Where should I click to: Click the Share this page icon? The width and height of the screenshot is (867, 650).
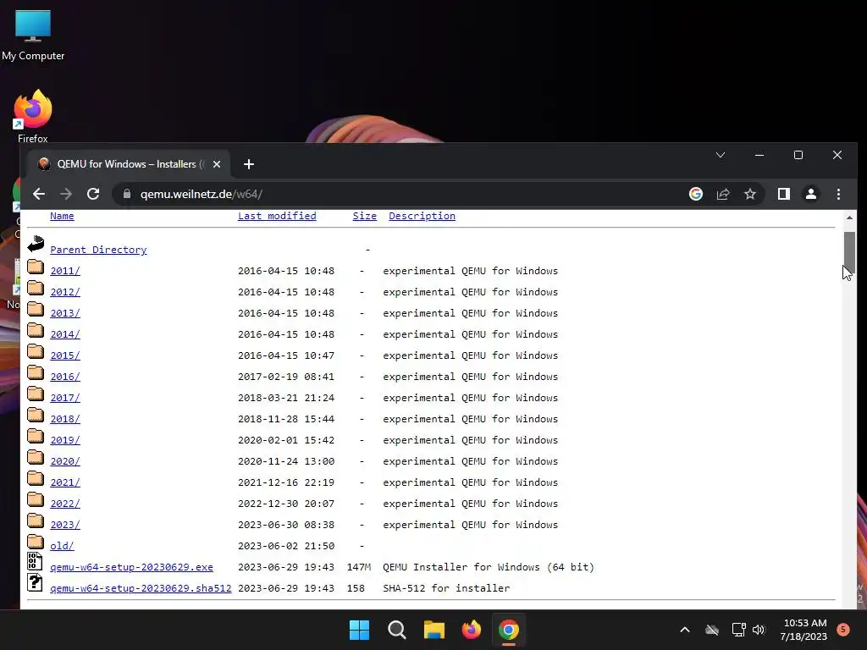click(x=723, y=194)
